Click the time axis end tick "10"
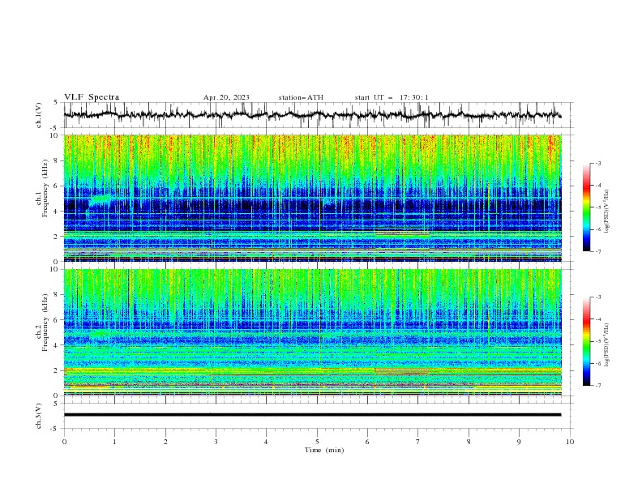 tap(570, 442)
